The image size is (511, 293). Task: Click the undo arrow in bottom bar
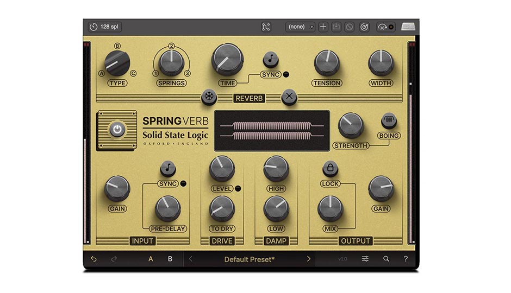point(94,259)
